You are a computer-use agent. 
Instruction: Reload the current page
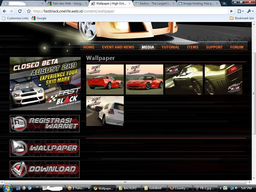pos(20,11)
